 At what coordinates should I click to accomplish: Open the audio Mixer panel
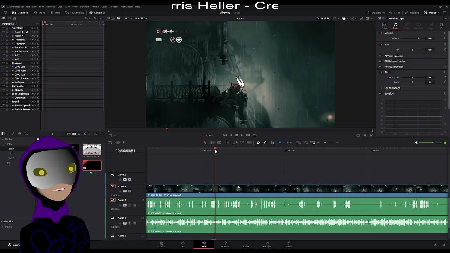(x=394, y=13)
